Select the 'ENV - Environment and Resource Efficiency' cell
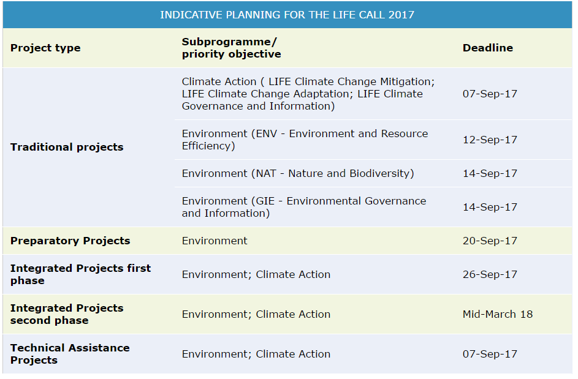 [305, 140]
